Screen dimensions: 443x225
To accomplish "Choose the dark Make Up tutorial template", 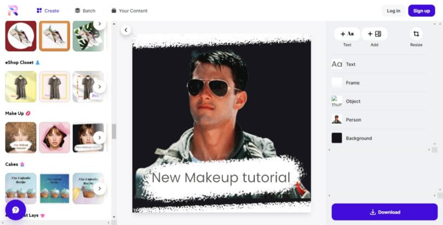I will (88, 138).
